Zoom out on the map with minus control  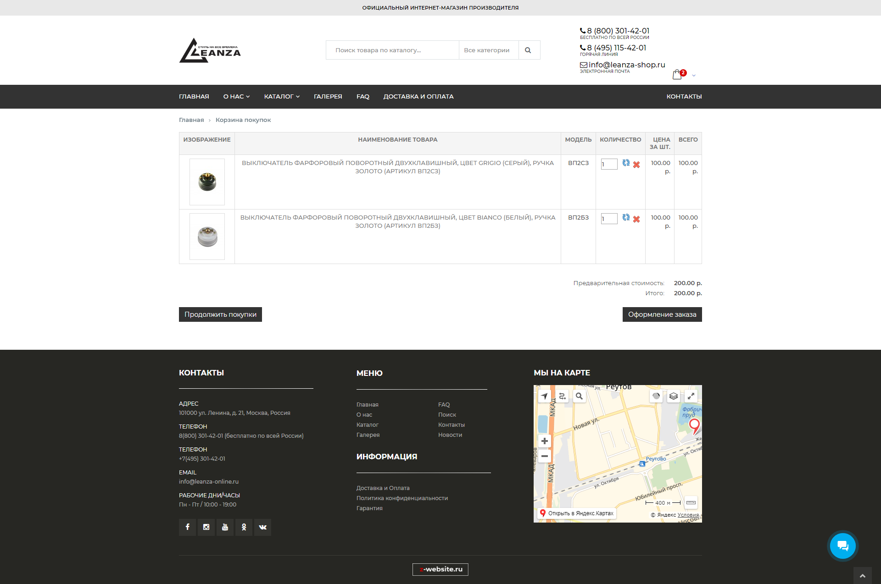[x=544, y=456]
